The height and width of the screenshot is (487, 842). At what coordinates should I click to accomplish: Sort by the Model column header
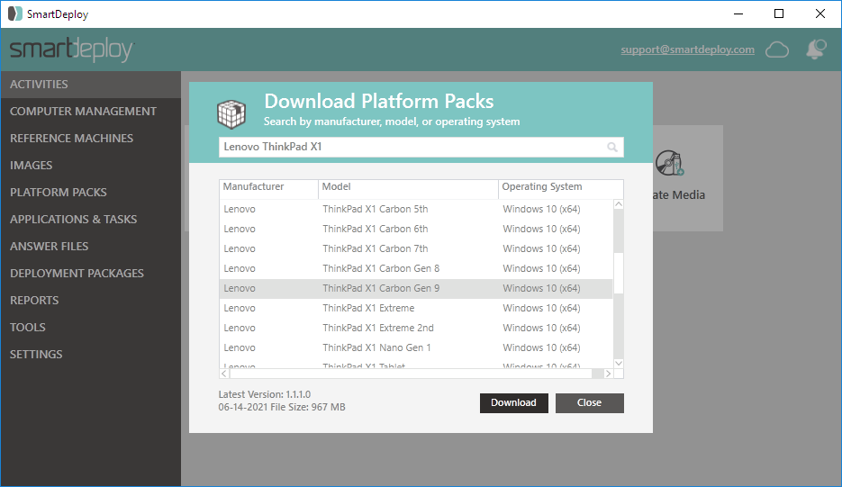tap(408, 187)
